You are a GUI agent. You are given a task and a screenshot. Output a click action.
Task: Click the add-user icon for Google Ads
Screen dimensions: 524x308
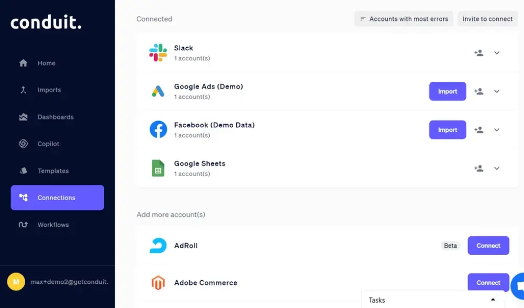478,91
